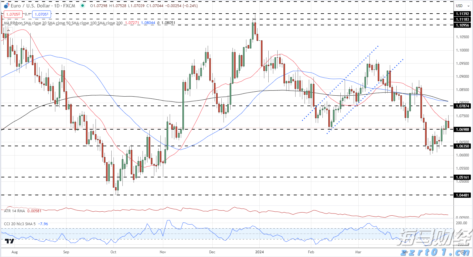Image resolution: width=473 pixels, height=257 pixels.
Task: Click the 1.06000 tick on price axis
Action: (x=462, y=155)
